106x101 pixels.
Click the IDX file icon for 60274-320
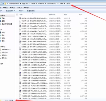20,18
